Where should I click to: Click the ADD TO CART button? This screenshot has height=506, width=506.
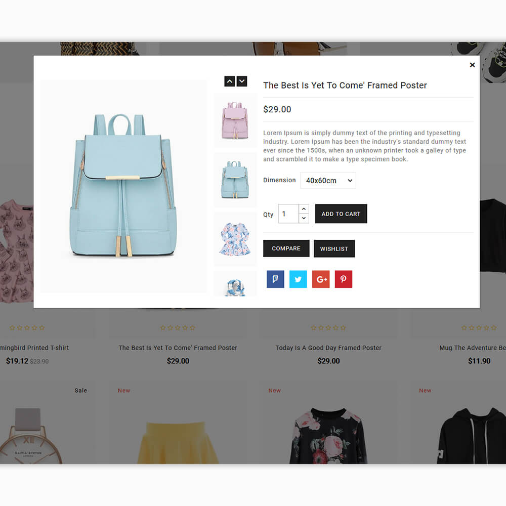[x=341, y=214]
